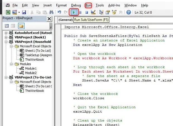173x126 pixels.
Task: Select Module1 in the project tree
Action: 31,68
